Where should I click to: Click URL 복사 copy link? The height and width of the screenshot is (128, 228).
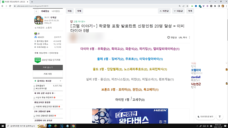183,37
